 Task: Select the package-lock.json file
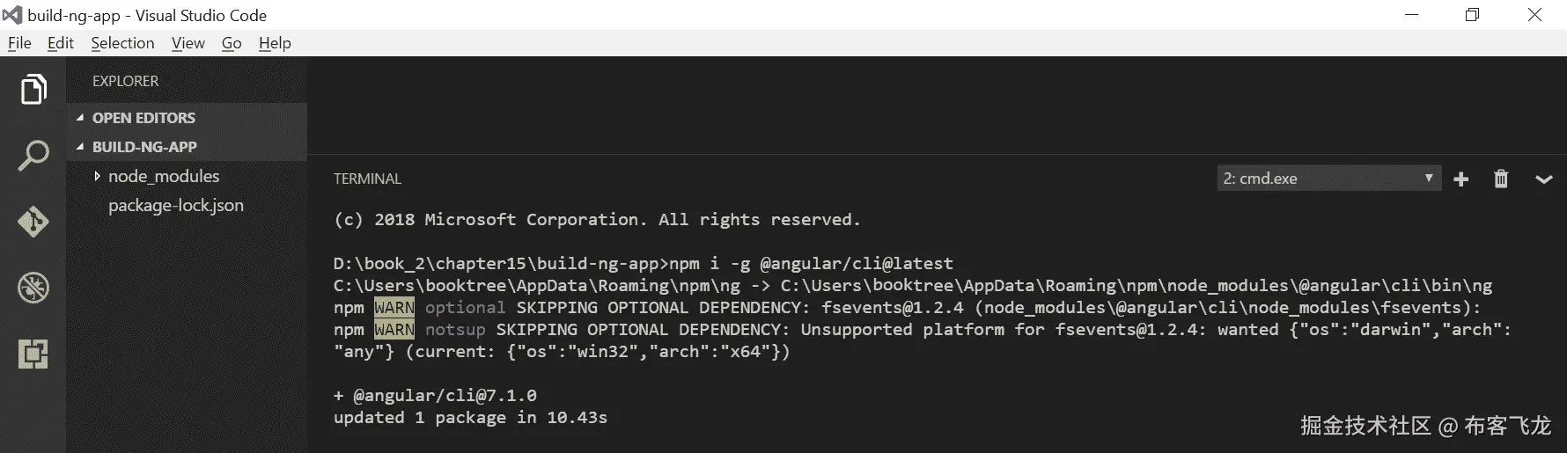click(176, 205)
